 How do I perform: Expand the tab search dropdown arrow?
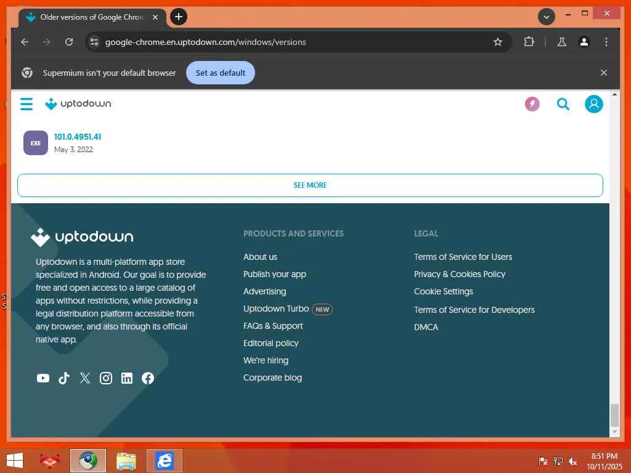point(547,17)
